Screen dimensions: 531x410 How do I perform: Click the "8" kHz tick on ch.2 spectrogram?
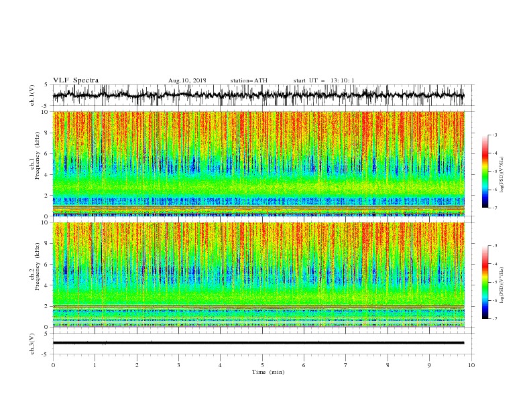pyautogui.click(x=48, y=244)
